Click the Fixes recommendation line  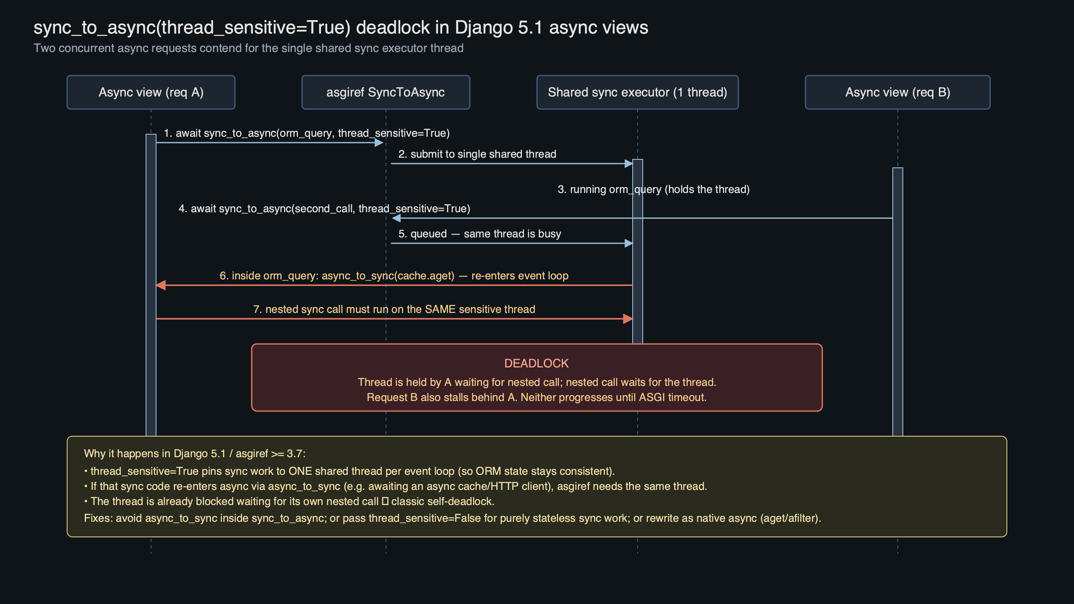tap(453, 518)
